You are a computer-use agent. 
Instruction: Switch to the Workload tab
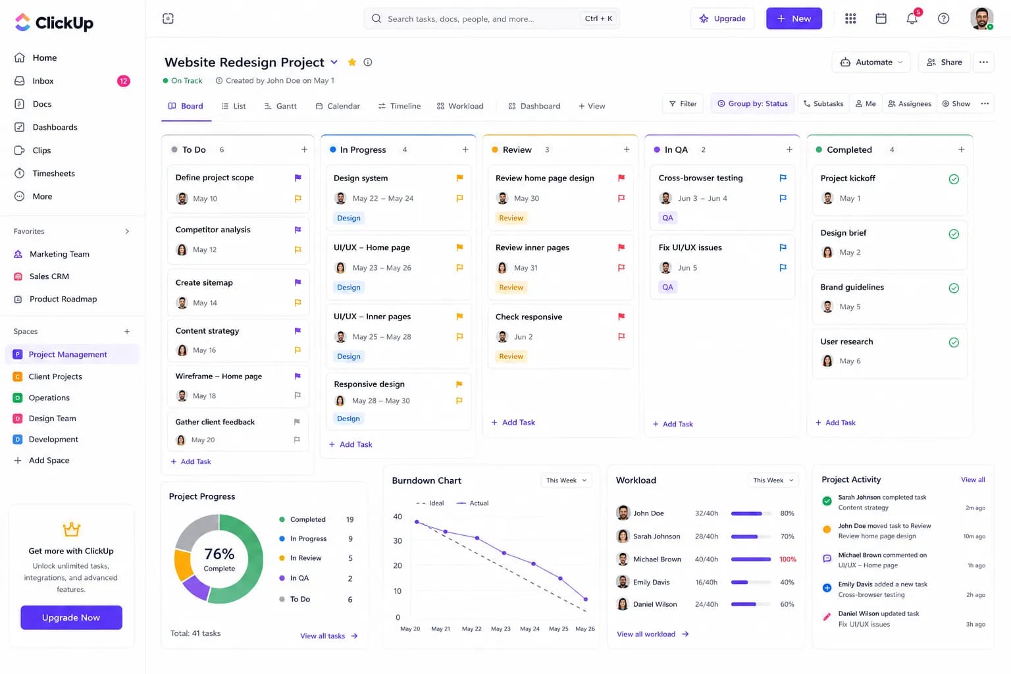point(460,106)
